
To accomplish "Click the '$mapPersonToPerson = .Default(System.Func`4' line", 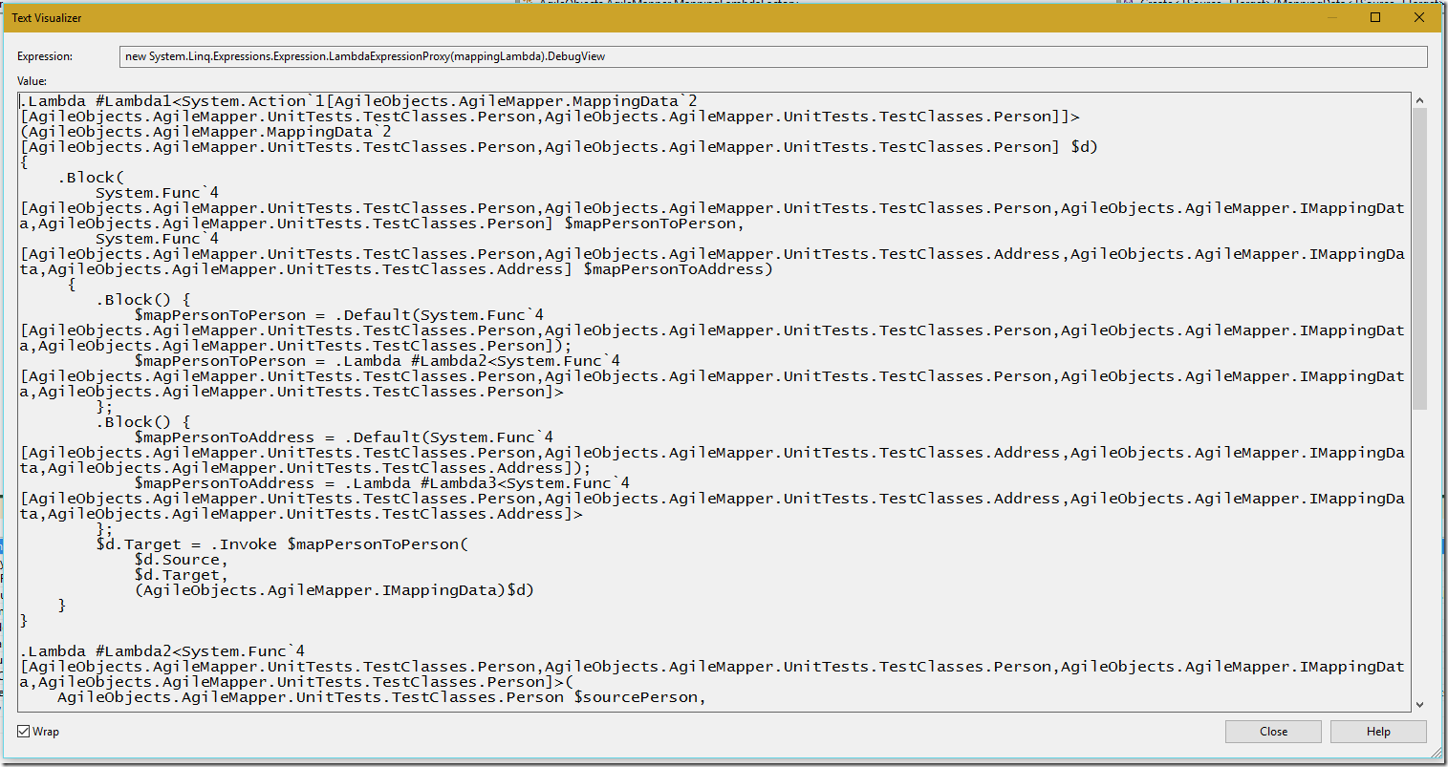I will pyautogui.click(x=338, y=315).
